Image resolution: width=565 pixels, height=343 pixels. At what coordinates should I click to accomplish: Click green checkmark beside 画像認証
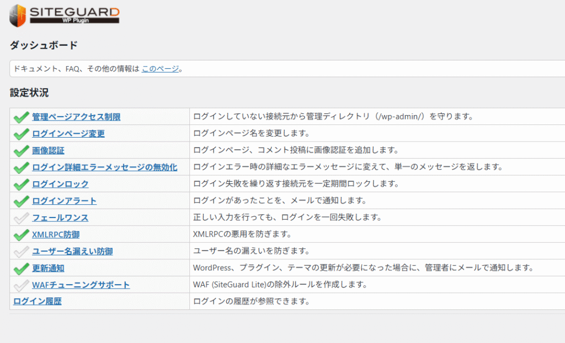pos(22,151)
